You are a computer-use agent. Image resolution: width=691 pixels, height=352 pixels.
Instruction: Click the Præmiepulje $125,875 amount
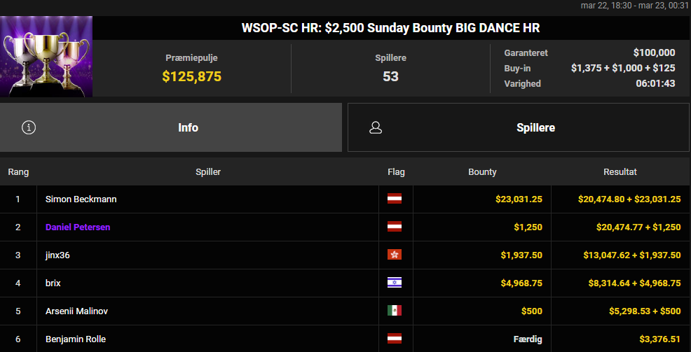coord(192,76)
